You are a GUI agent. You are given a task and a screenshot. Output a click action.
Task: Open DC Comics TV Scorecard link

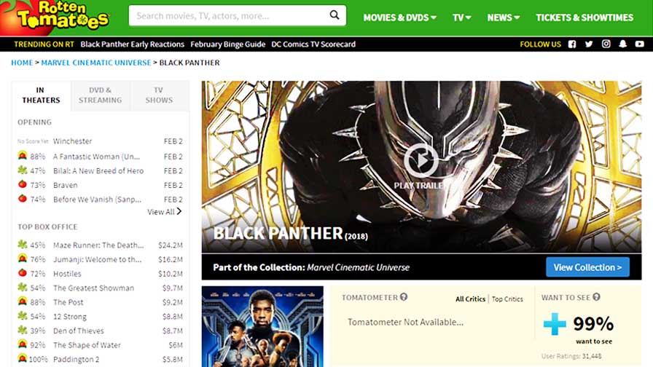pos(313,44)
